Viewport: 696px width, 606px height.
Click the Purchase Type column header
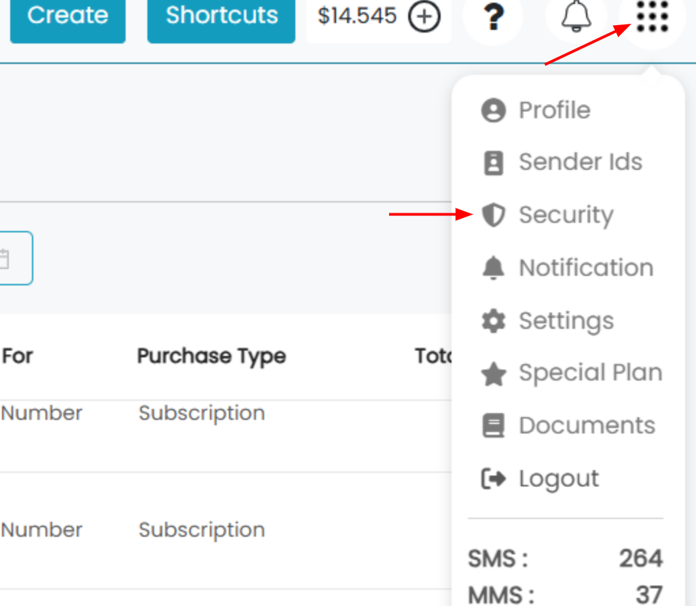coord(211,356)
